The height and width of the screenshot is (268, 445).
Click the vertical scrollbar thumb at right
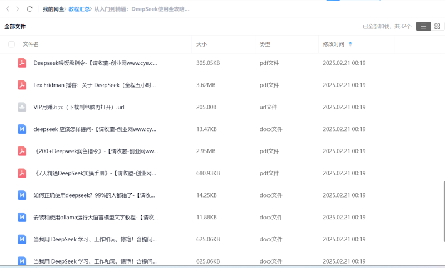444,211
